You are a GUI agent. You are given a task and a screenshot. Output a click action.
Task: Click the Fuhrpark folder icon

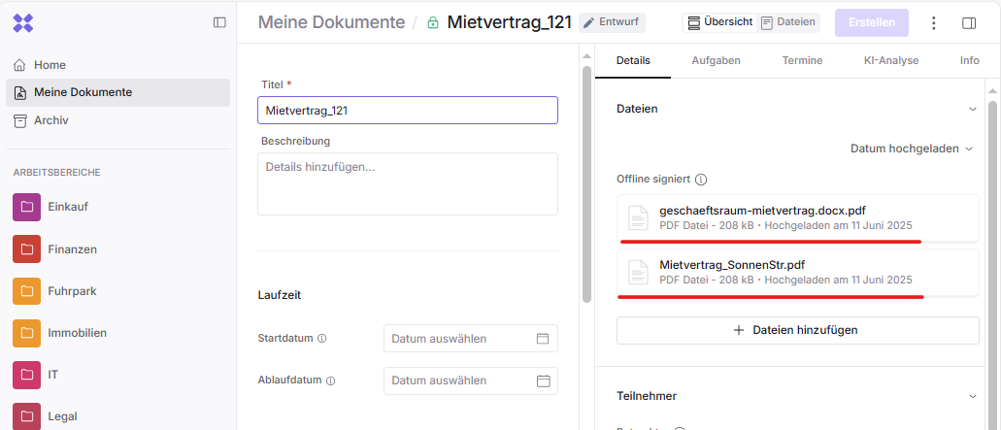(27, 291)
